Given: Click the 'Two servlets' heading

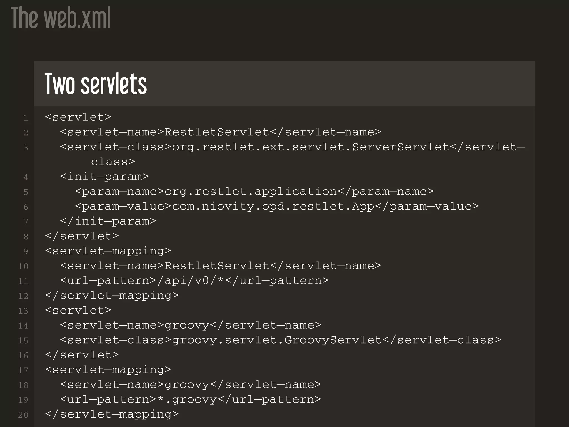Looking at the screenshot, I should pyautogui.click(x=96, y=83).
